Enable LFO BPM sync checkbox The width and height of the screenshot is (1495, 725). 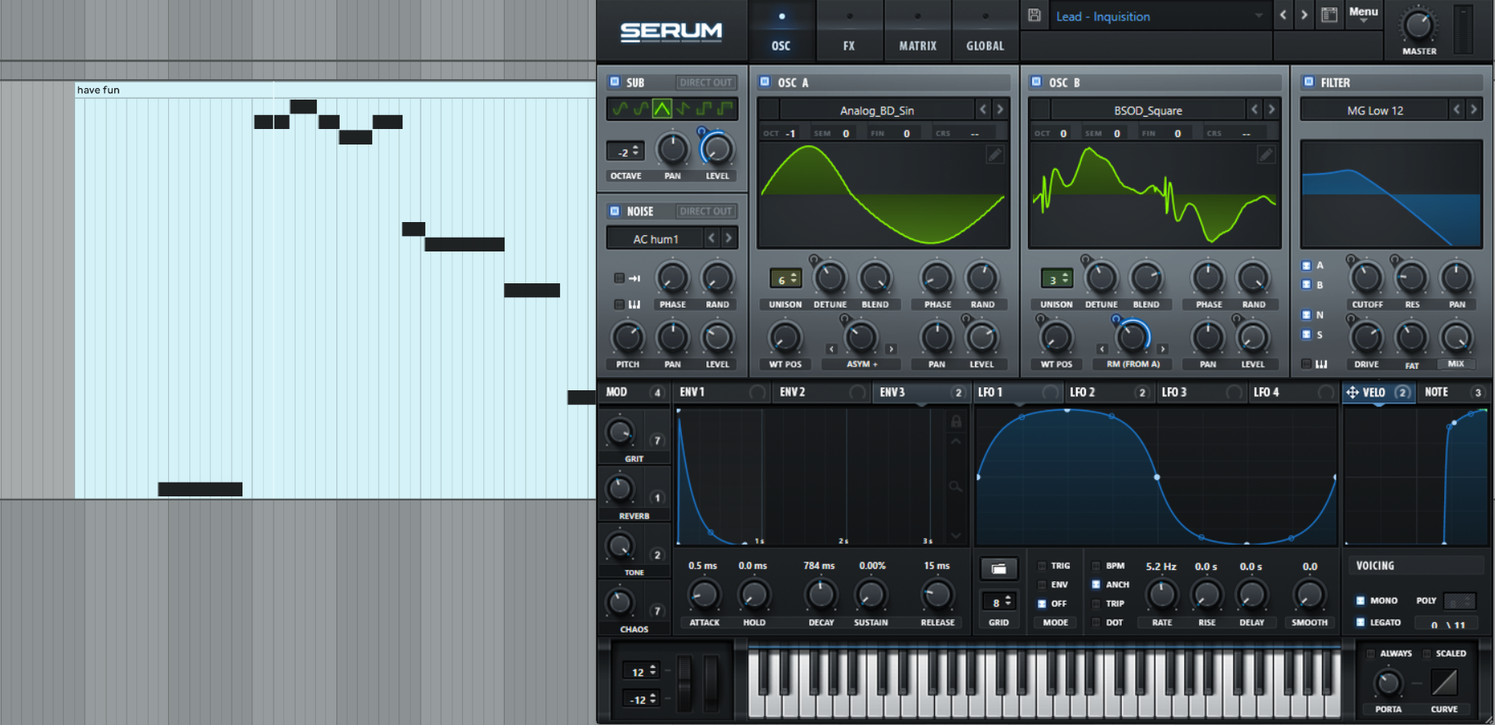pyautogui.click(x=1096, y=565)
